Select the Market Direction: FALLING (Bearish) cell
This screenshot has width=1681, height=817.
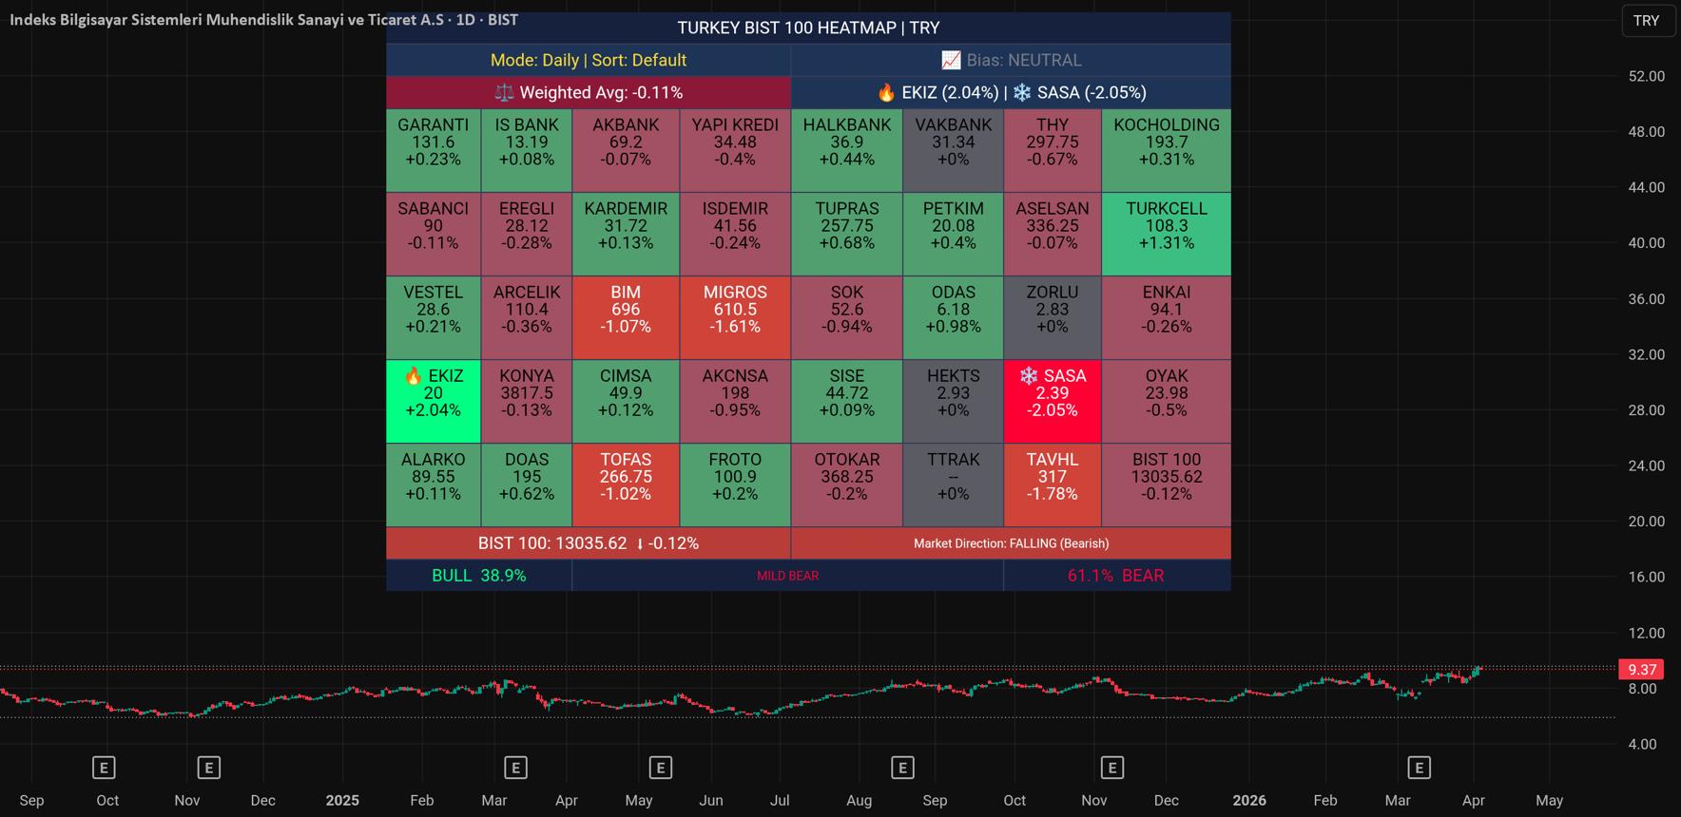point(1011,543)
